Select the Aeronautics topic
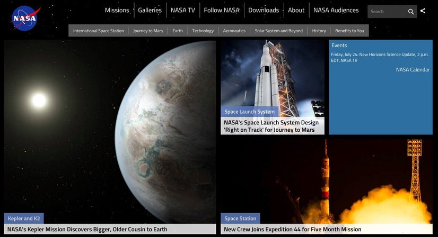Viewport: 438px width, 237px height. [234, 31]
